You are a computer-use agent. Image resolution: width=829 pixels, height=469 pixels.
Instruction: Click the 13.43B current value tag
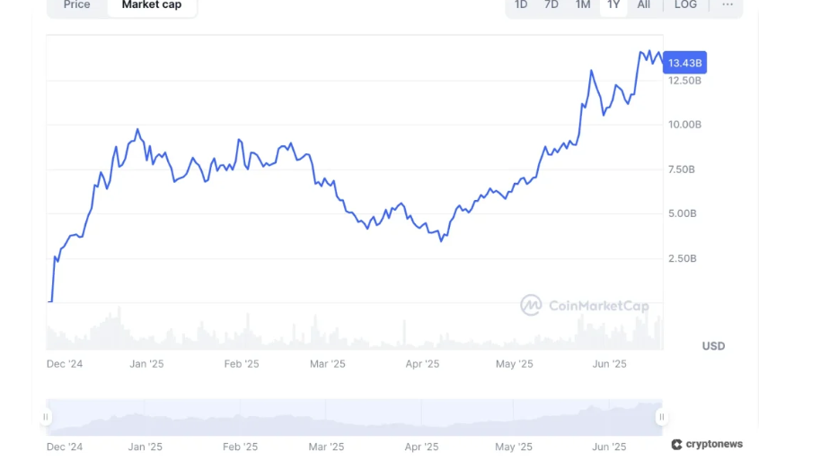click(x=684, y=62)
